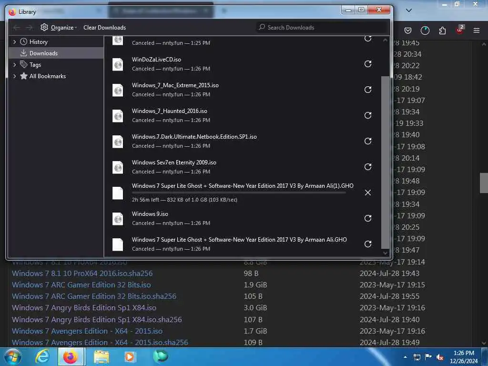Retry Windows_7_Mac_Extreme_2015.iso download
Screen dimensions: 488x366
click(368, 90)
